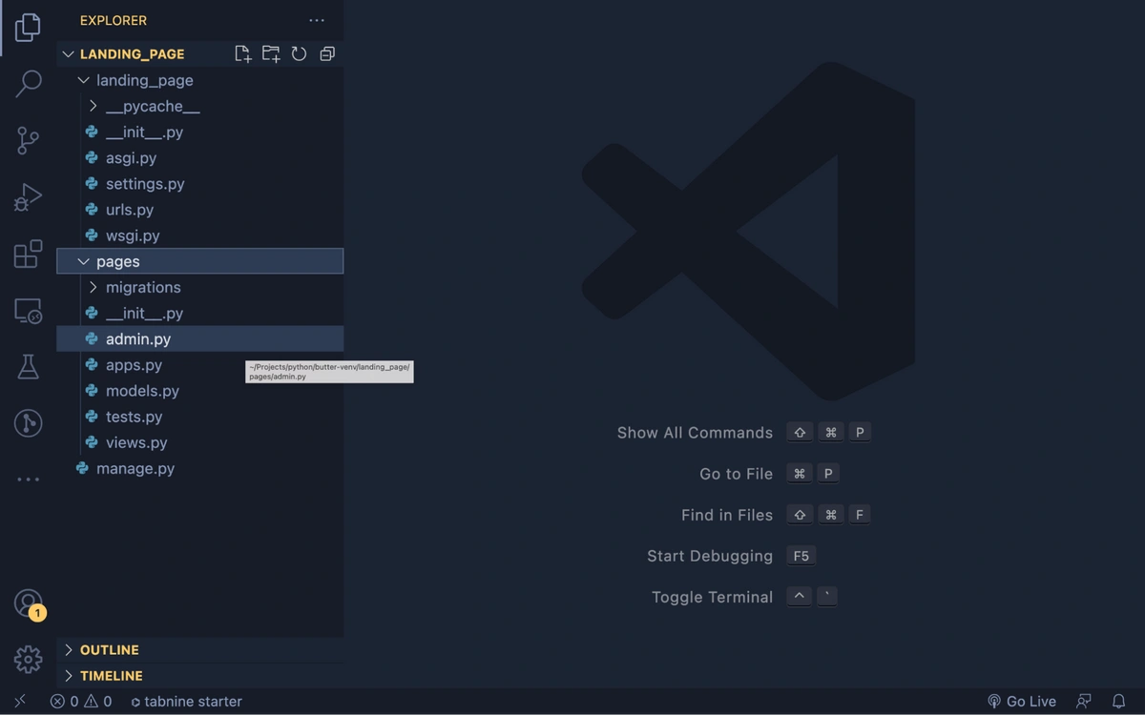1145x715 pixels.
Task: Open the Run and Debug view icon
Action: [x=28, y=197]
